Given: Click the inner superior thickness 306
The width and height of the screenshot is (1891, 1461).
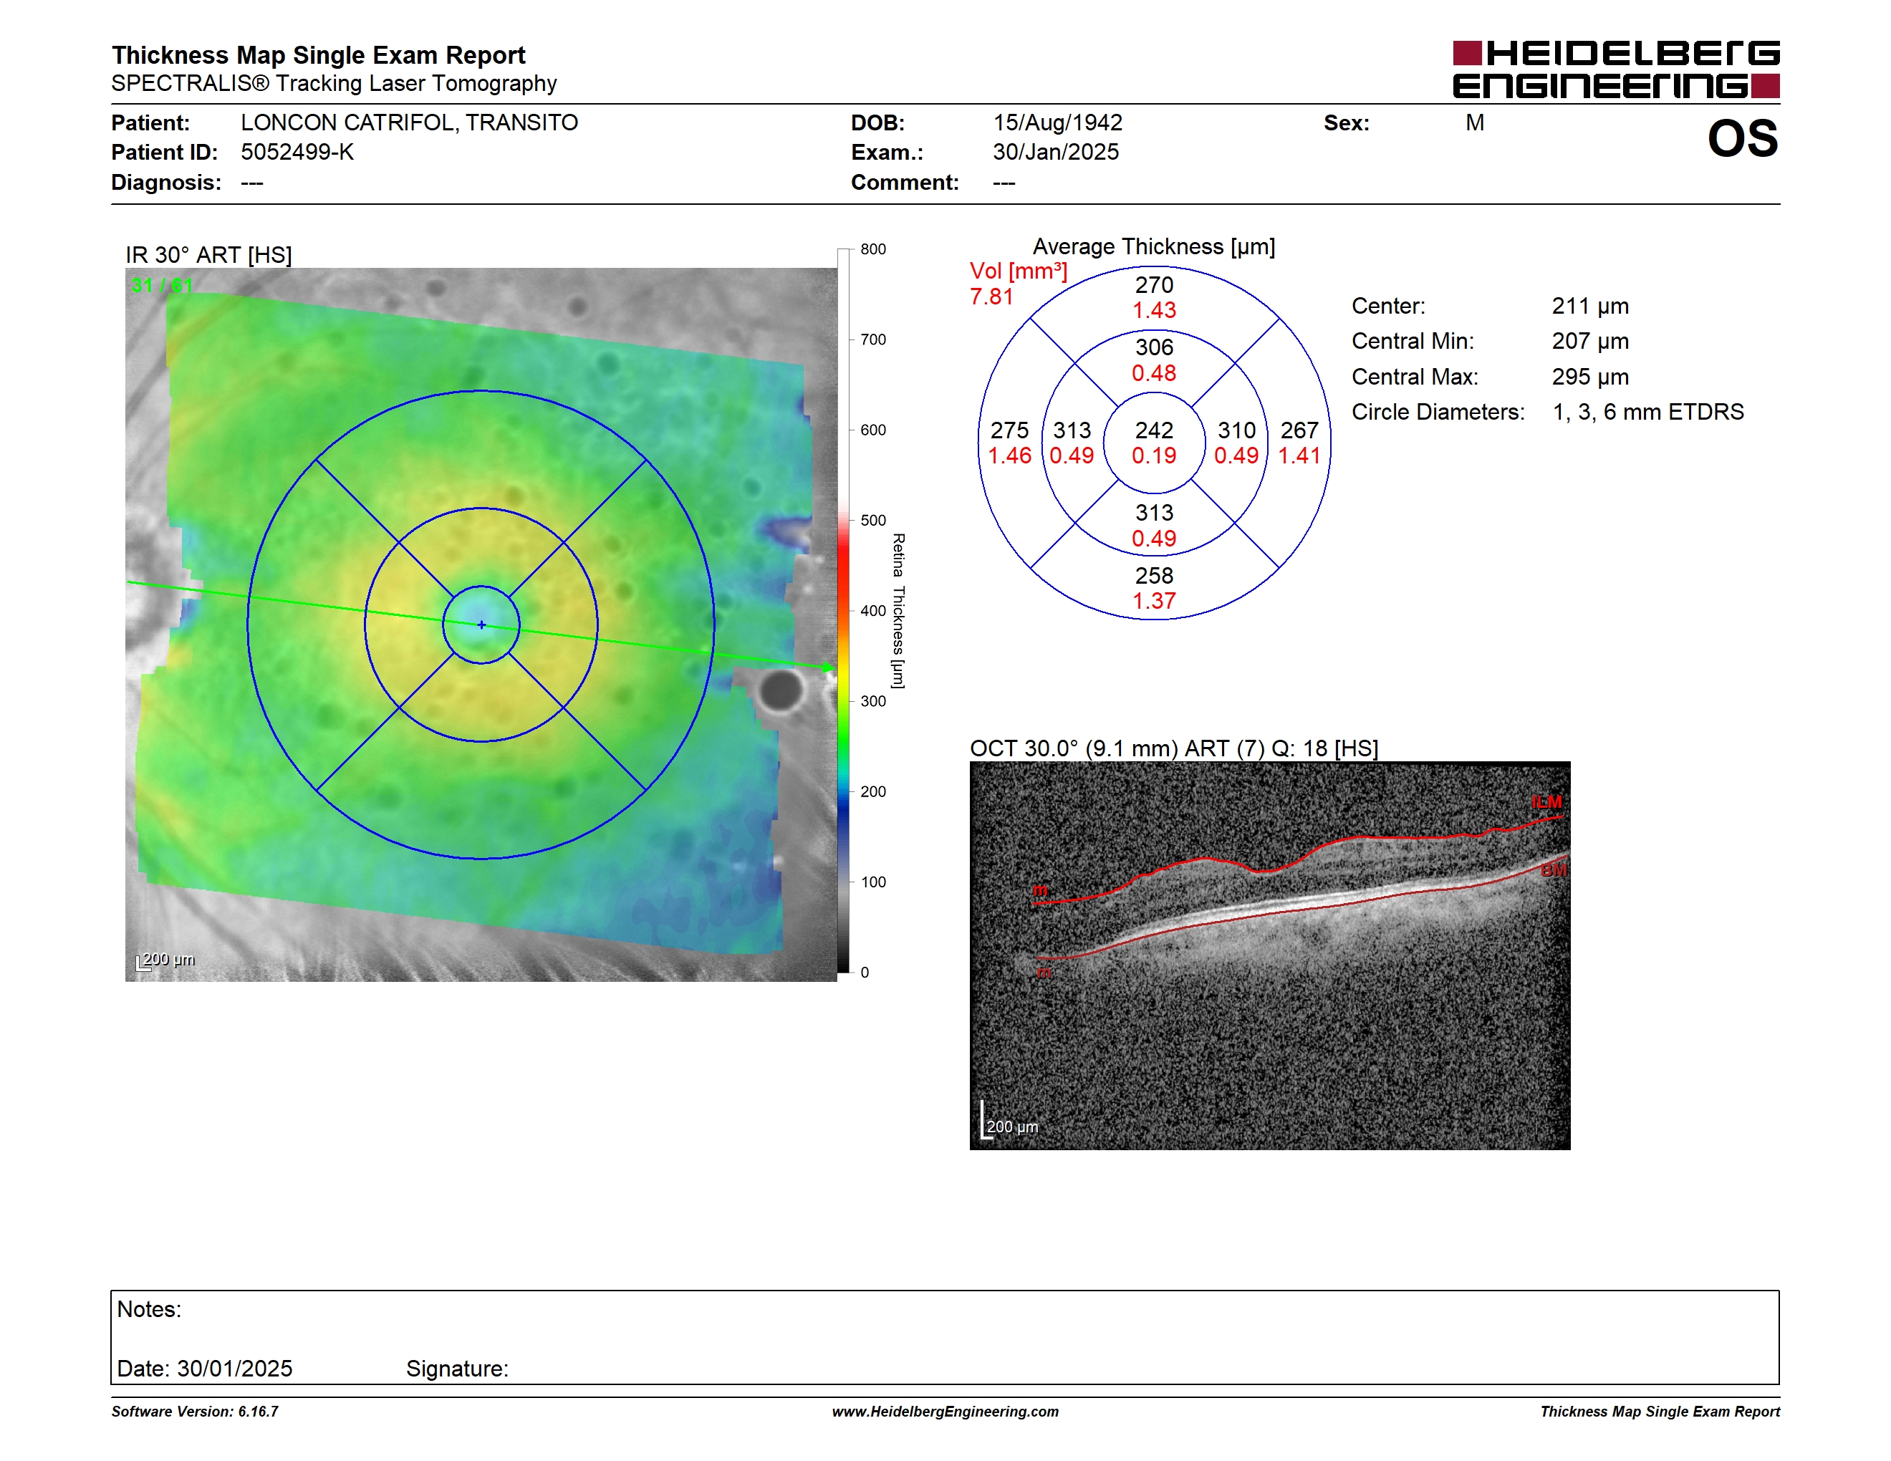Looking at the screenshot, I should point(1154,347).
